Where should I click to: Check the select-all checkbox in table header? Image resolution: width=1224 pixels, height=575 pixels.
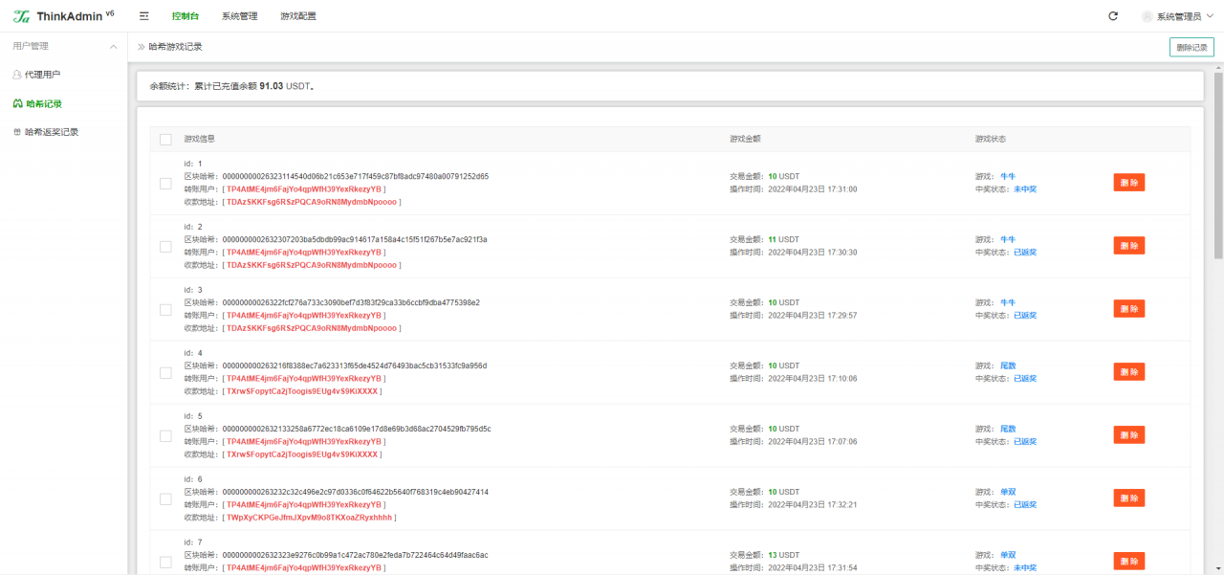point(165,139)
